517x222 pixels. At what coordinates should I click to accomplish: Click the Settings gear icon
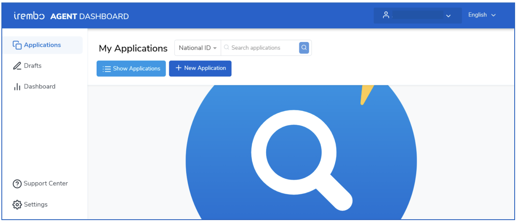pos(17,205)
